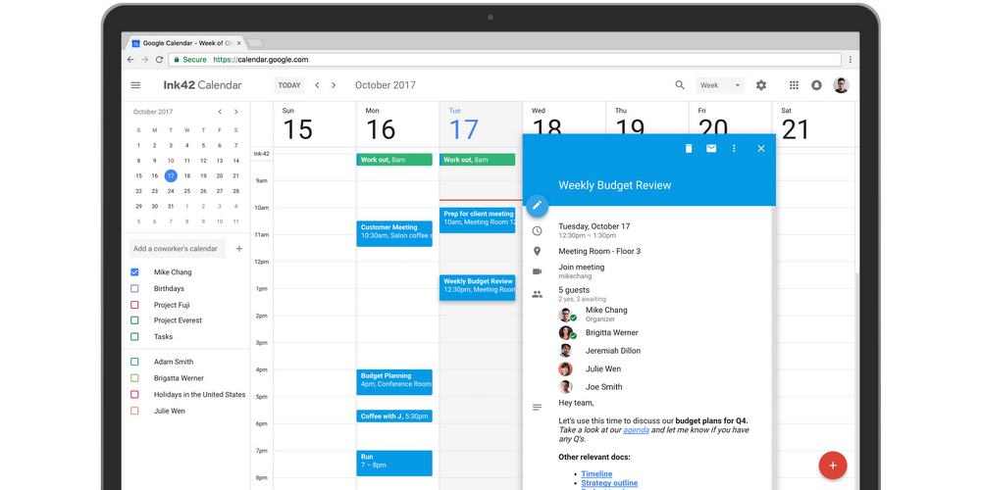Open the account profile avatar
This screenshot has width=981, height=490.
[841, 85]
